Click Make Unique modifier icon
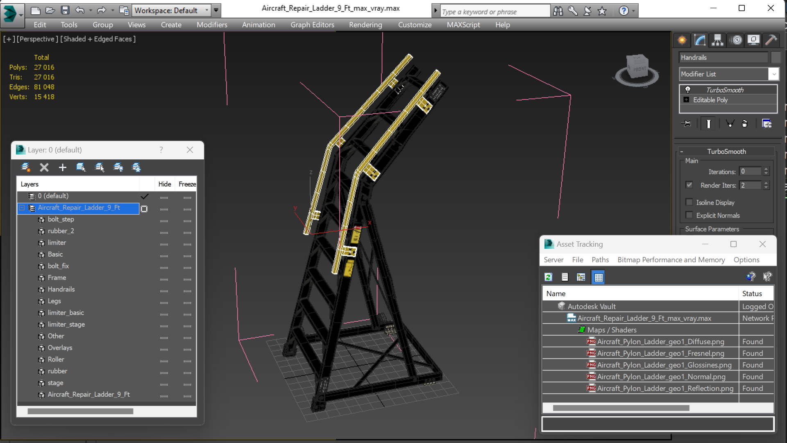Viewport: 787px width, 443px height. pyautogui.click(x=730, y=123)
